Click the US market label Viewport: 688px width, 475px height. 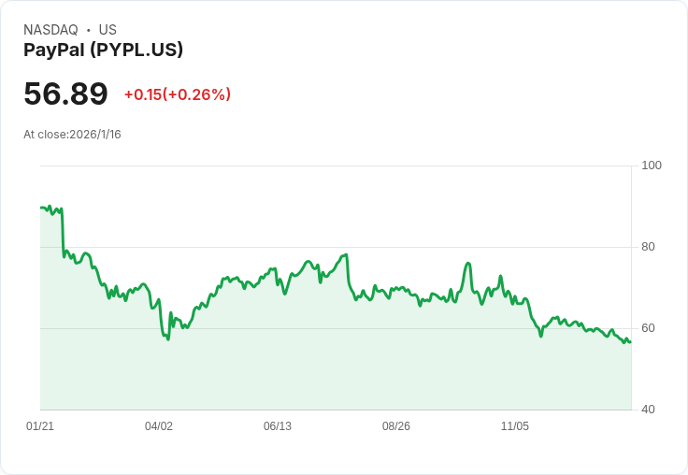pyautogui.click(x=107, y=30)
